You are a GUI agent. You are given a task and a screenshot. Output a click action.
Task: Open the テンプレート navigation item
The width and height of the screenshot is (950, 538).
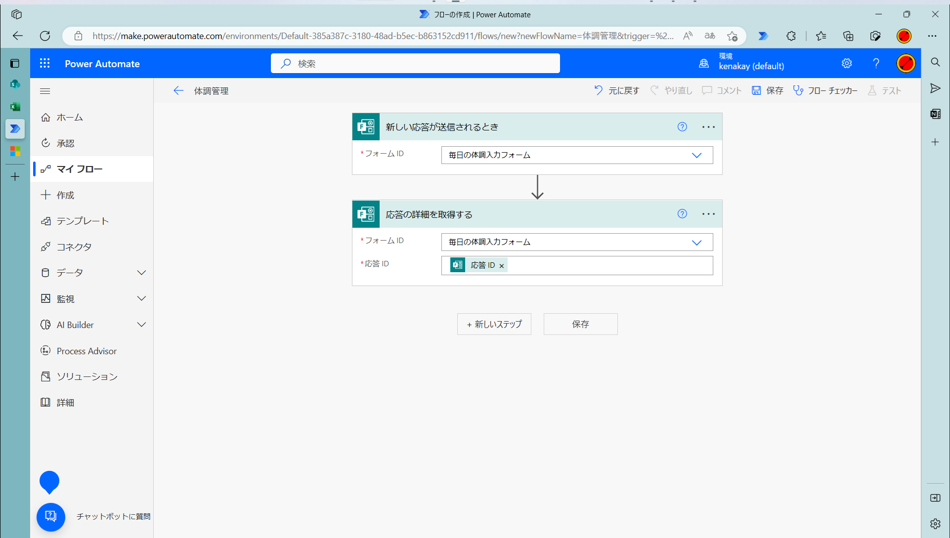[82, 221]
